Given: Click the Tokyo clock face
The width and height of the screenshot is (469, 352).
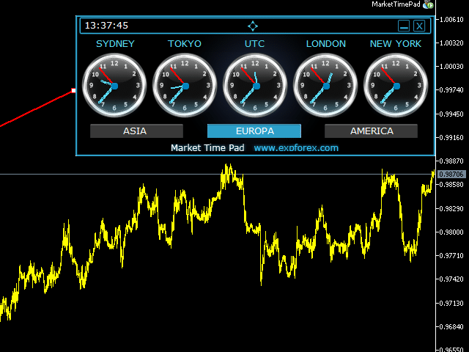Looking at the screenshot, I should tap(185, 86).
